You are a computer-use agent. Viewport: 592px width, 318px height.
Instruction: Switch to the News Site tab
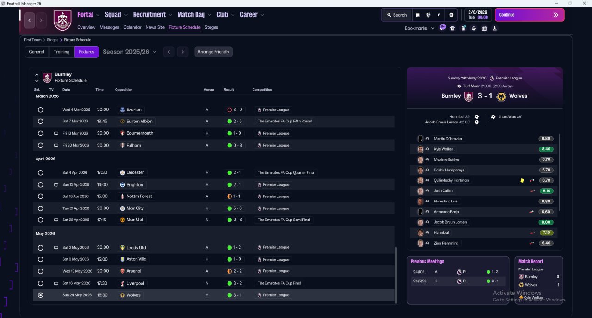click(155, 27)
